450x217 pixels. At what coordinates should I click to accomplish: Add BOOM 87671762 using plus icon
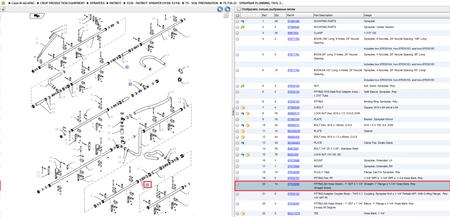(x=237, y=39)
